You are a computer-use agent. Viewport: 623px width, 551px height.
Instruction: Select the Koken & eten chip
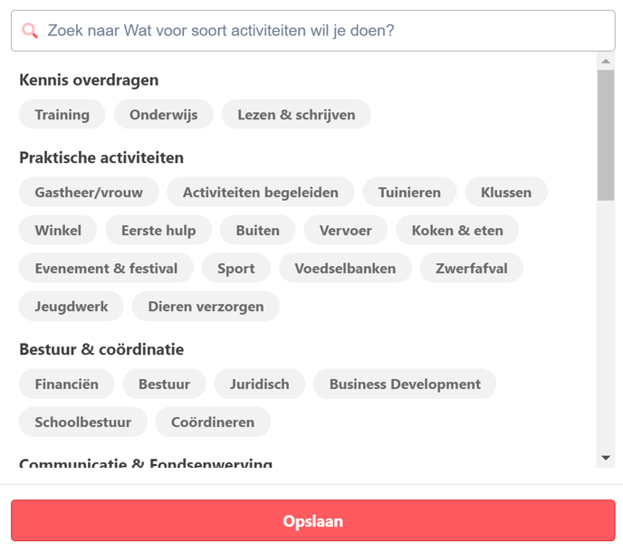coord(457,231)
